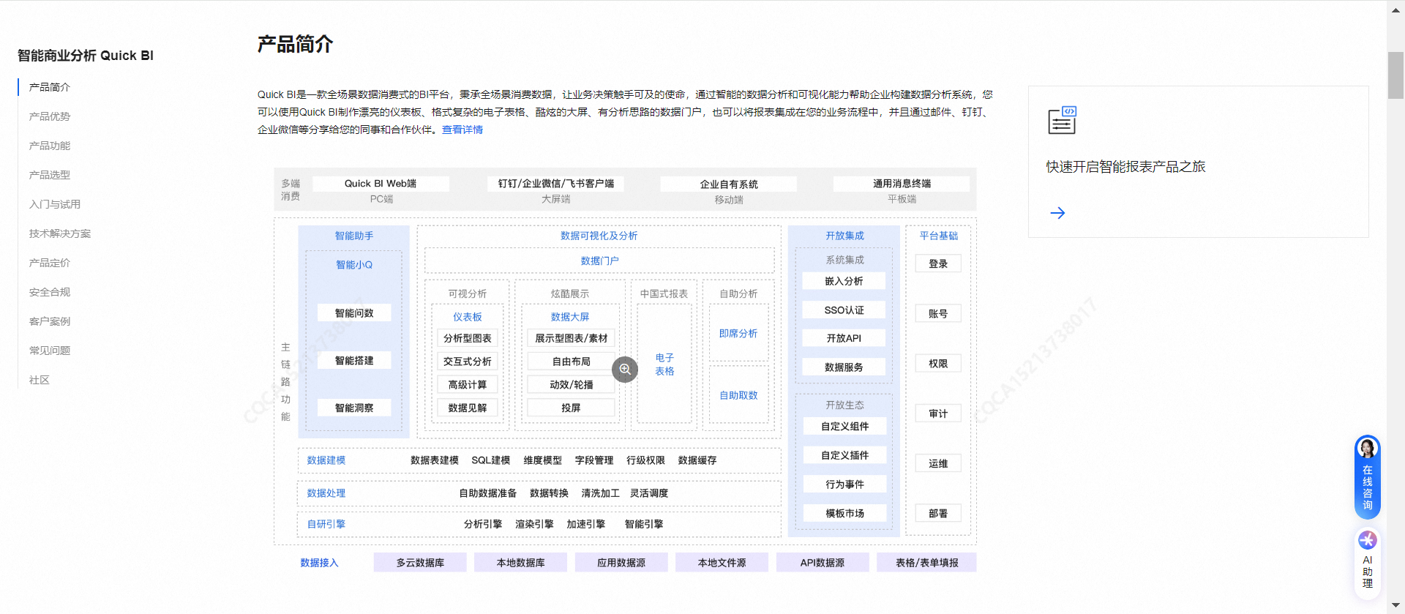Click 仪表板 label in diagram
This screenshot has width=1405, height=614.
pos(468,317)
